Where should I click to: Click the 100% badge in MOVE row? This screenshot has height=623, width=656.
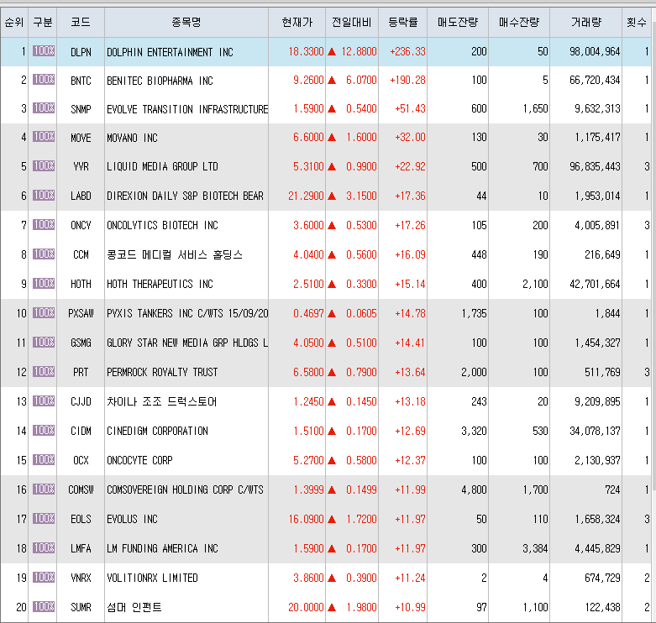[x=44, y=136]
